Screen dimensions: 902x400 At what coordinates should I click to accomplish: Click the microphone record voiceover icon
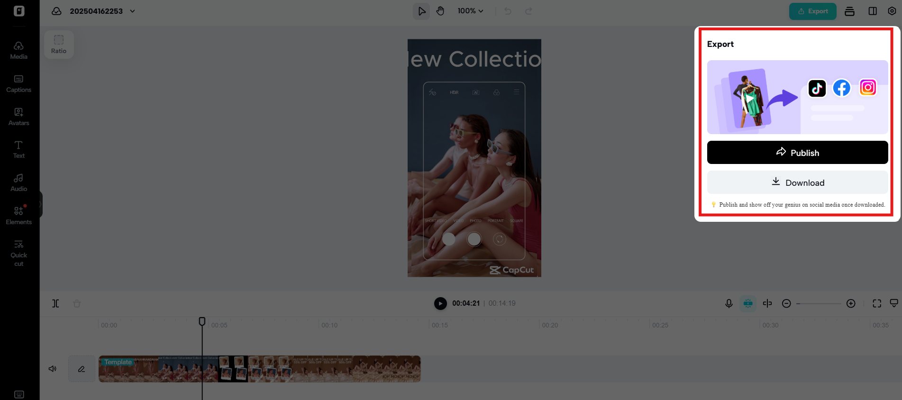click(x=729, y=303)
